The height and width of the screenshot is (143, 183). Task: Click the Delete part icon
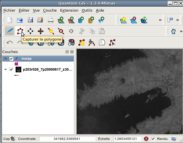coord(71,42)
